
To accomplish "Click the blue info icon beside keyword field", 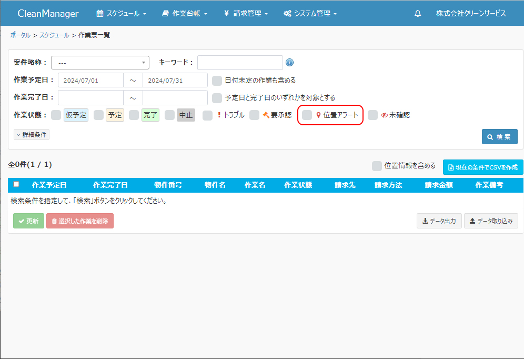I will coord(289,63).
